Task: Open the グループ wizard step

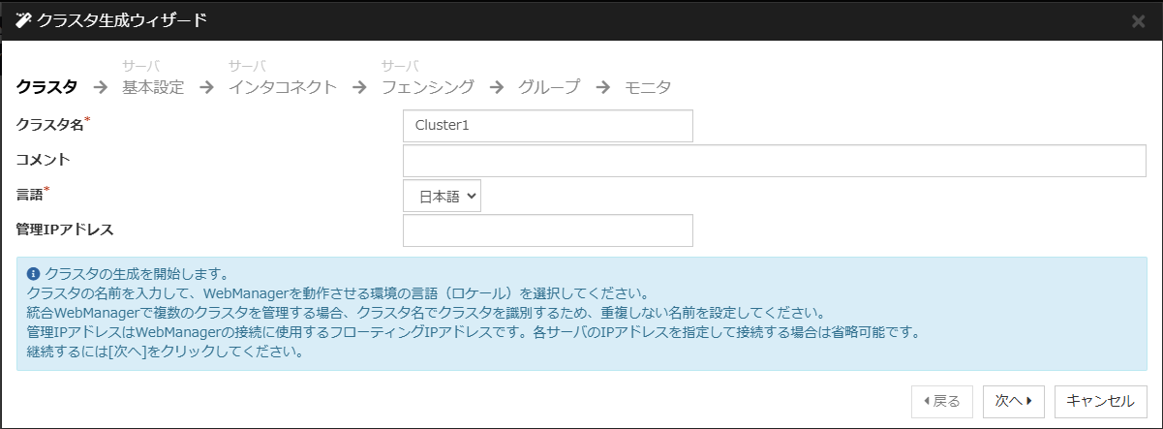Action: [x=549, y=87]
